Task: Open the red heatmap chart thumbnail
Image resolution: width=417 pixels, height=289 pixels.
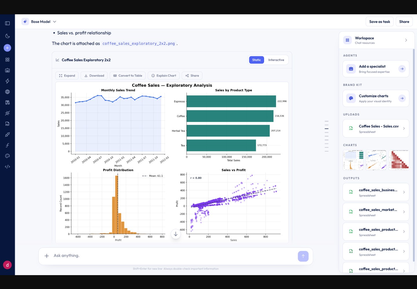Action: click(x=399, y=160)
